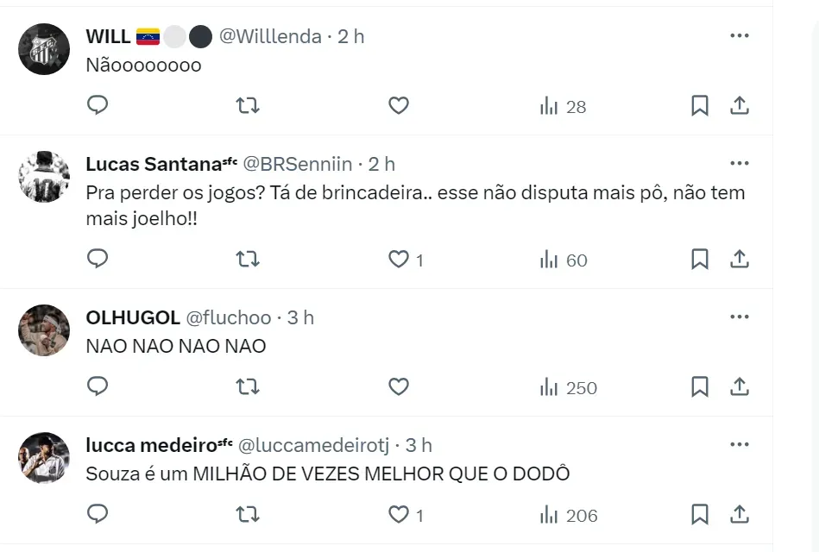Open the "3 h" timestamp on lucca medeiro's tweet
Viewport: 819px width, 552px height.
(x=419, y=445)
